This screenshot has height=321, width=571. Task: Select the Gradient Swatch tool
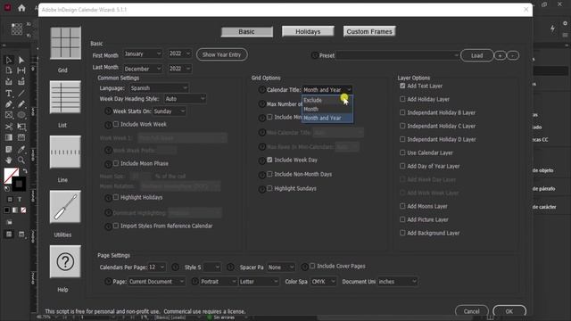tap(9, 137)
